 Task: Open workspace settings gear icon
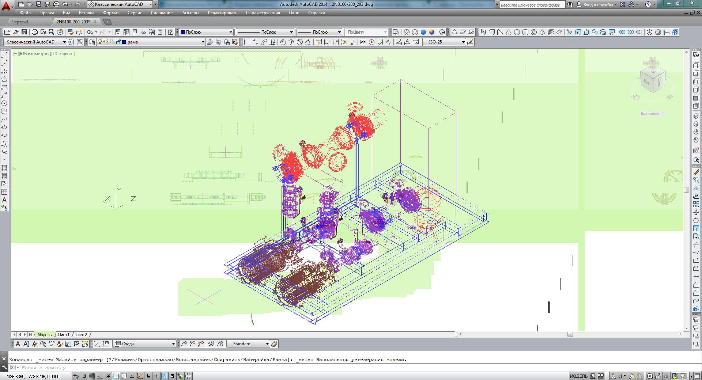point(71,42)
